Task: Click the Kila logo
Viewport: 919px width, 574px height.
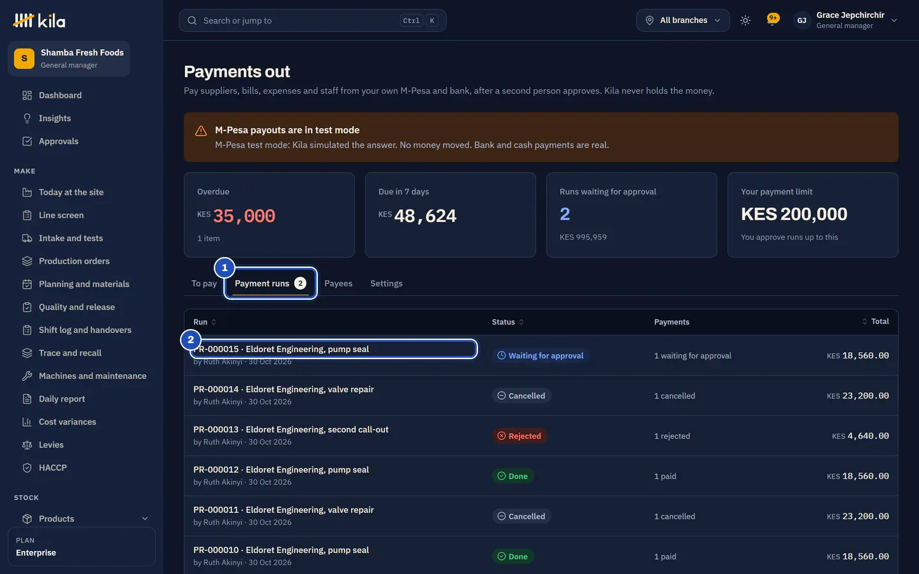Action: pyautogui.click(x=39, y=20)
